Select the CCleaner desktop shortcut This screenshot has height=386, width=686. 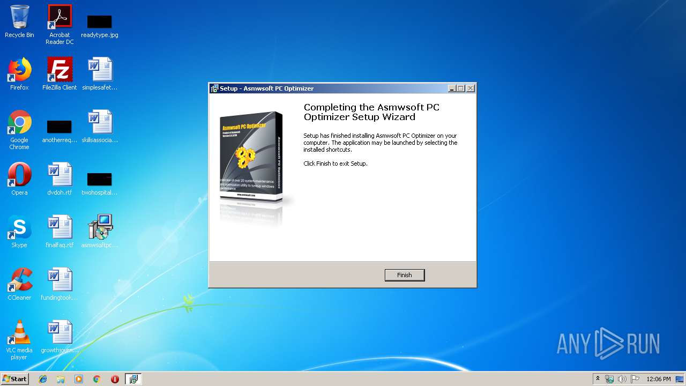click(19, 284)
